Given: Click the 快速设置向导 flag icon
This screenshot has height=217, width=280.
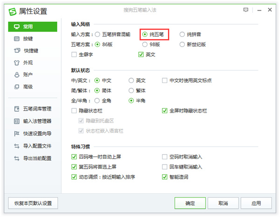Looking at the screenshot, I should click(17, 133).
